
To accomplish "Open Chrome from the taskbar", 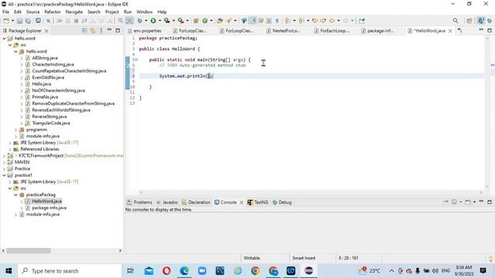I will tap(255, 271).
